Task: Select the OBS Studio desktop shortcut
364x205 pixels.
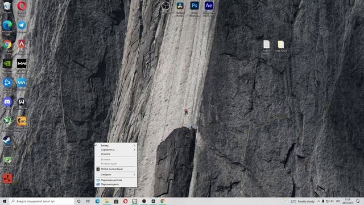Action: [x=166, y=6]
